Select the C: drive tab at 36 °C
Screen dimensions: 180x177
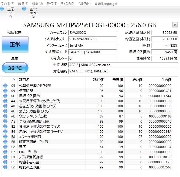click(11, 13)
